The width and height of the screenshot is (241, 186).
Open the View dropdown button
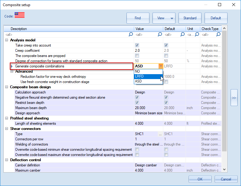click(x=164, y=18)
